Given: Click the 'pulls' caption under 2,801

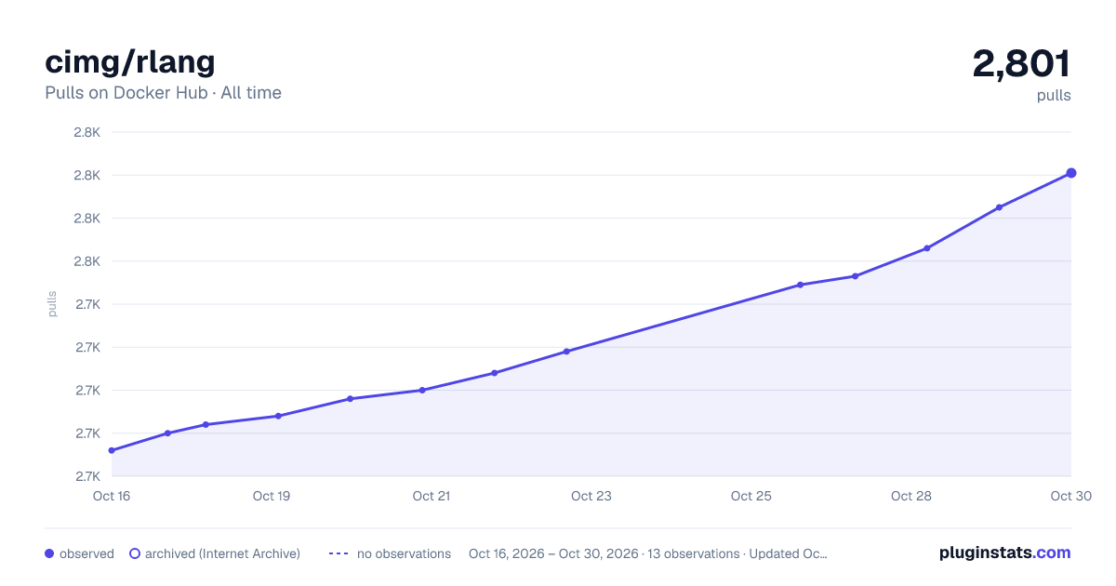Looking at the screenshot, I should pos(1054,95).
